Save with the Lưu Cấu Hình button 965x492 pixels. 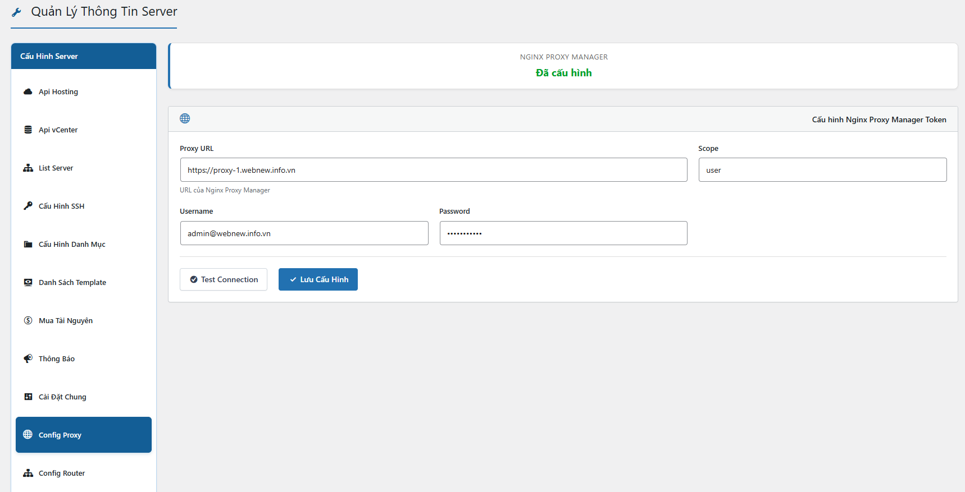point(318,279)
